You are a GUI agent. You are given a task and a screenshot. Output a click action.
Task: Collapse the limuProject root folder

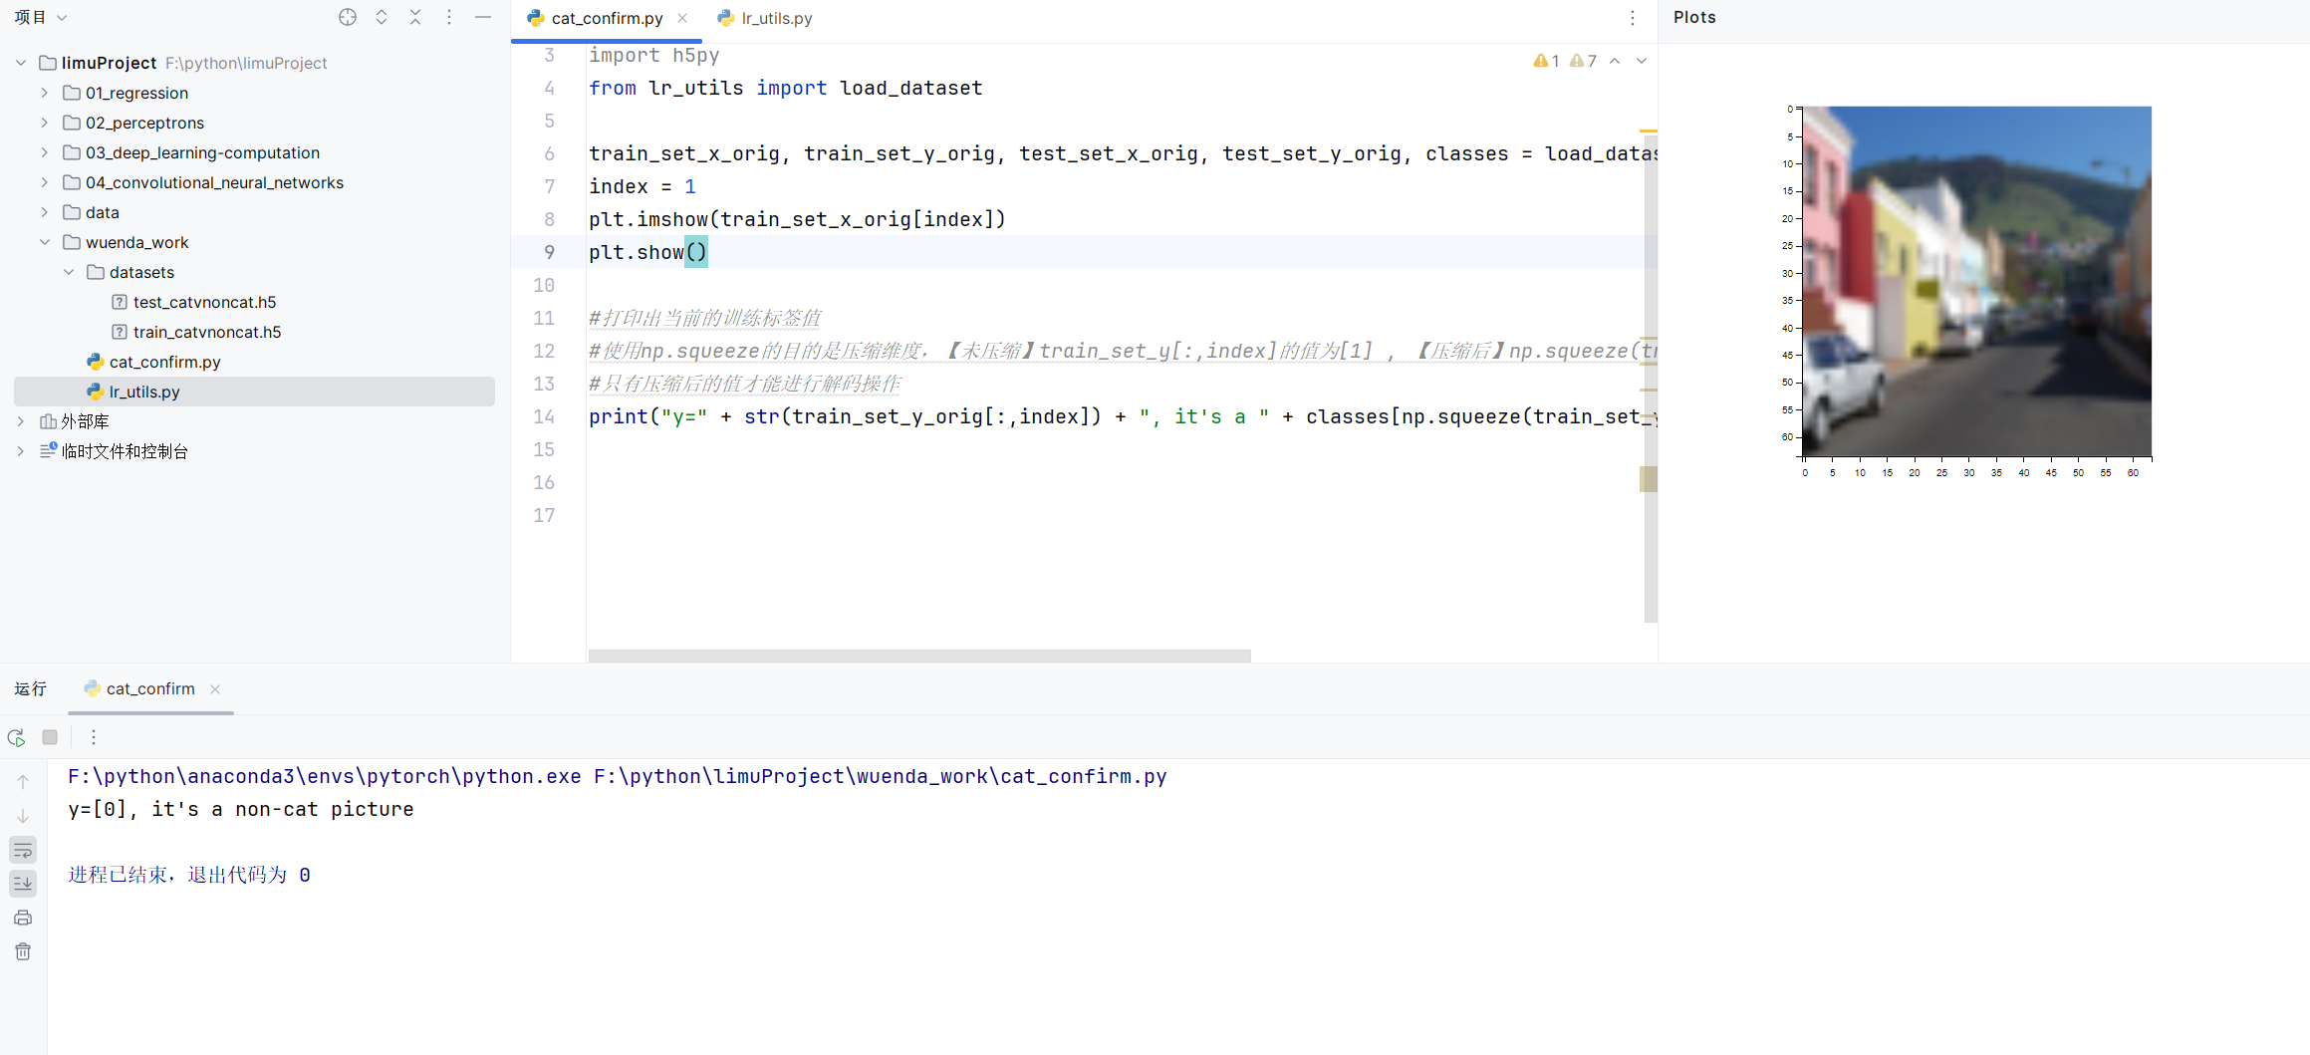[21, 63]
